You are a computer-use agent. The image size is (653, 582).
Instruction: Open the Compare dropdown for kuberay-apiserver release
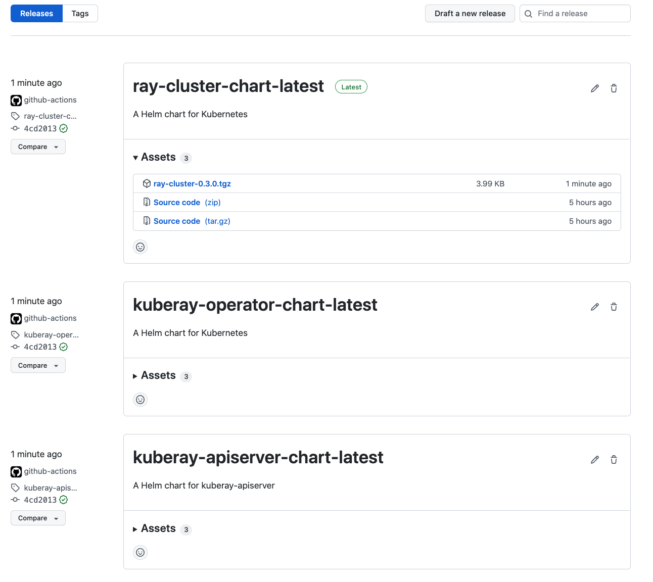click(x=38, y=518)
